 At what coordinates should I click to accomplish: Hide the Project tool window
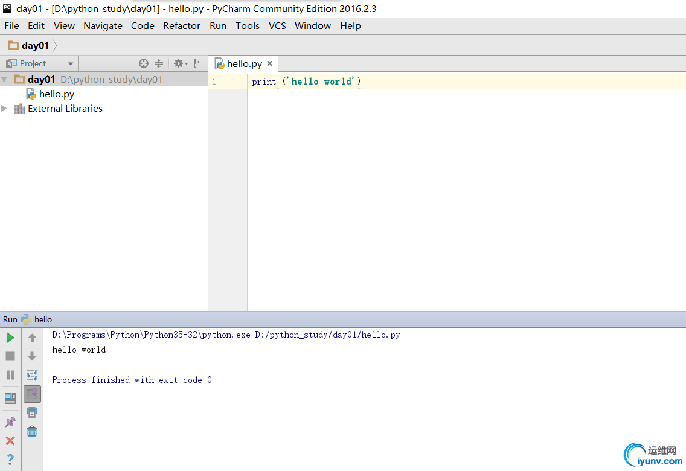(x=198, y=63)
